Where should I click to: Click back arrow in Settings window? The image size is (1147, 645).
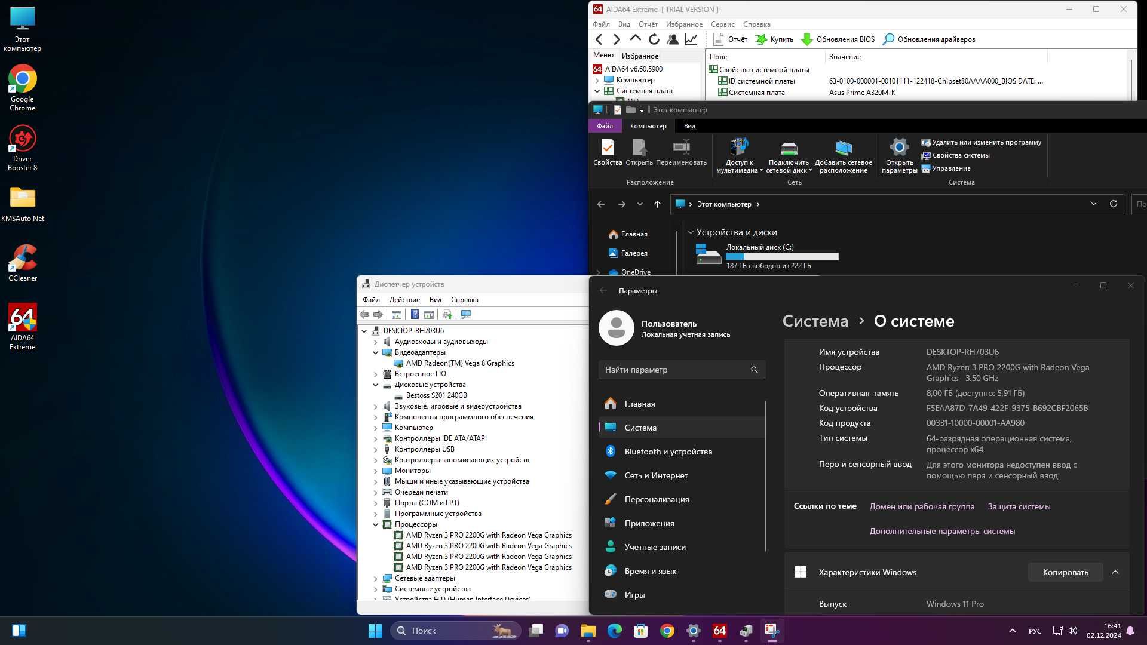603,290
